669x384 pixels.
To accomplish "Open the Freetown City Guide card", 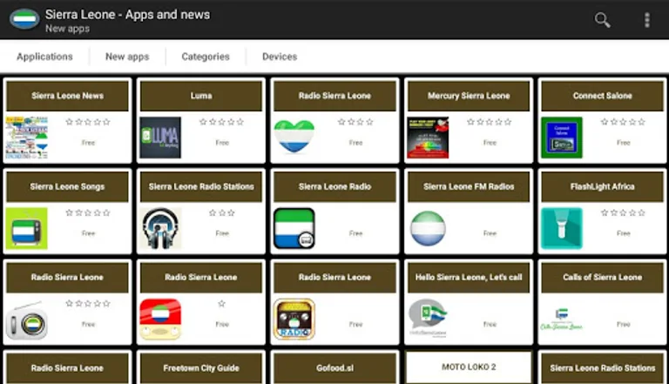I will point(201,367).
